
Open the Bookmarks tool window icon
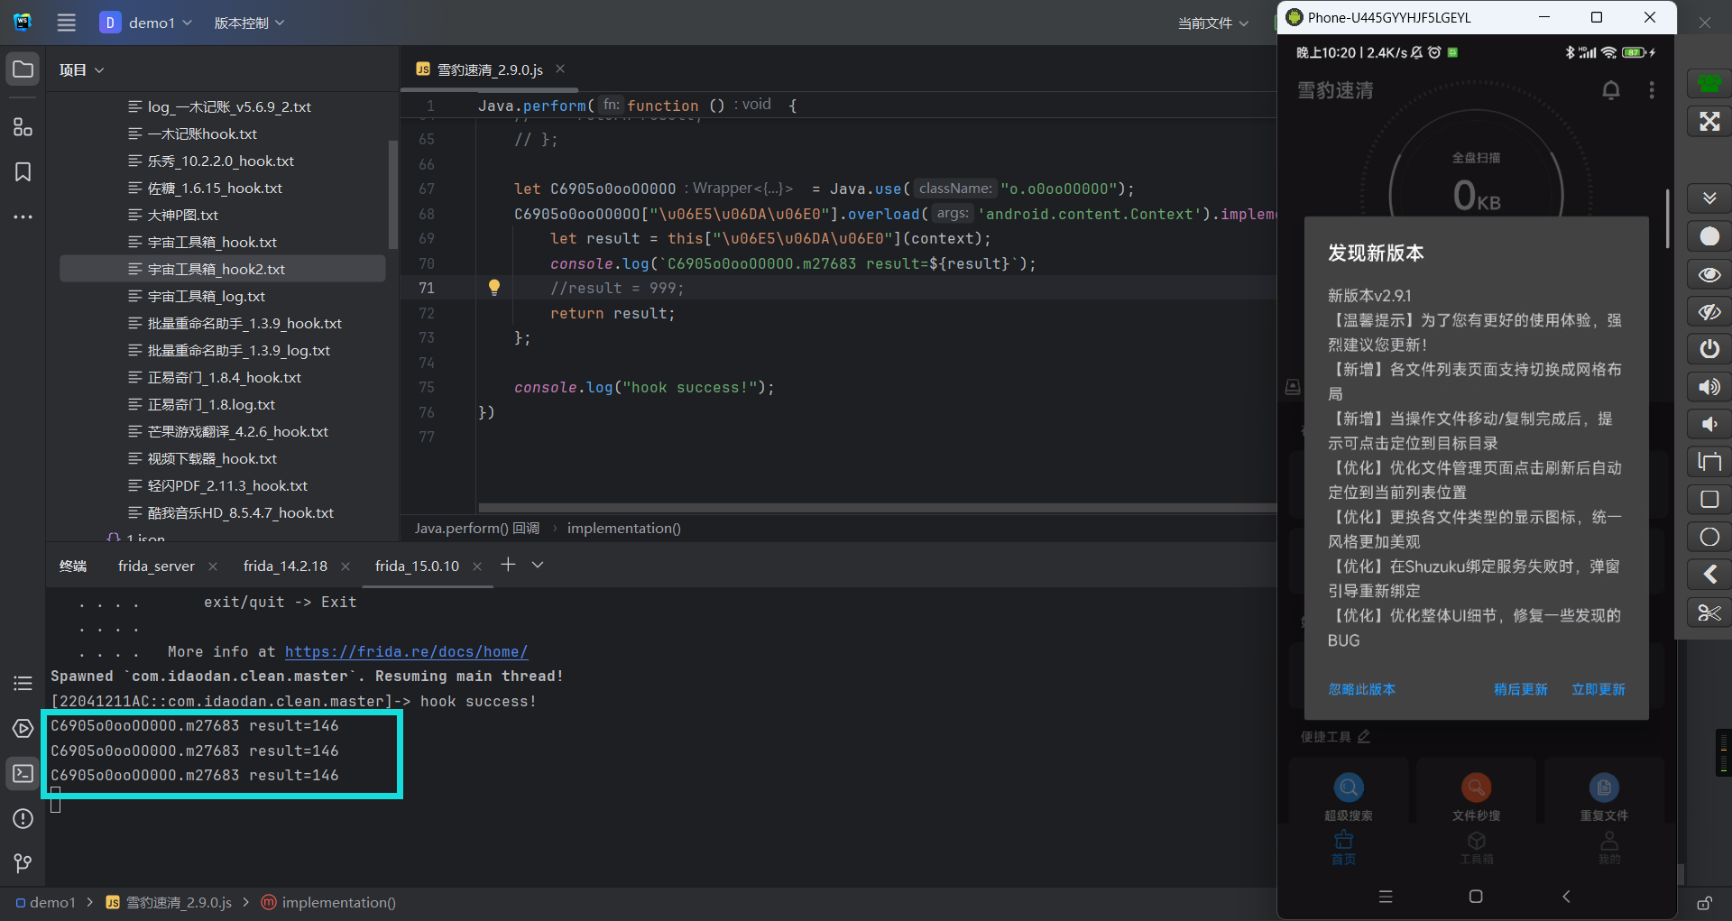point(23,172)
